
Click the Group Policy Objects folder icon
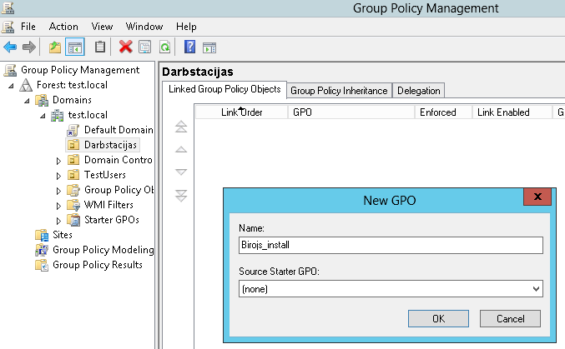tap(73, 190)
